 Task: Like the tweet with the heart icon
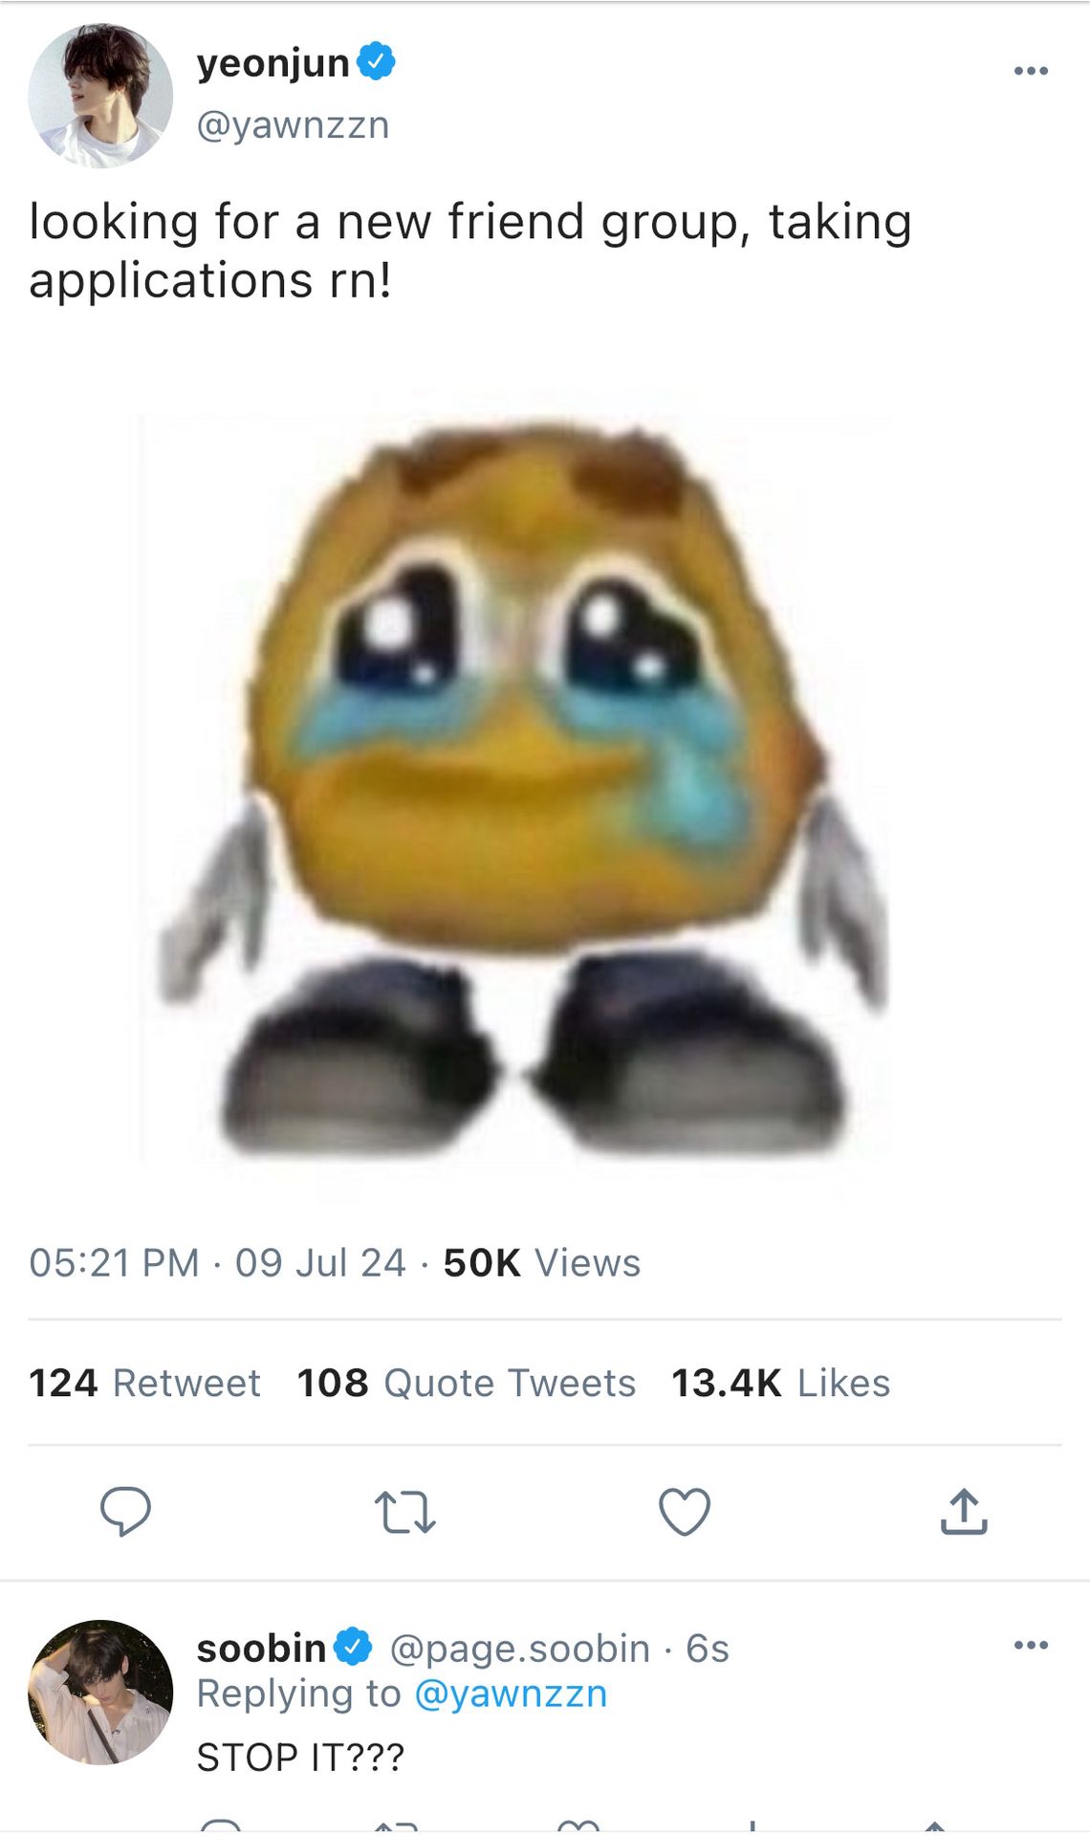point(685,1512)
